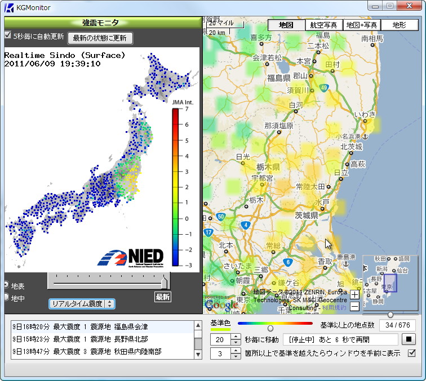Click the overview mini map rectangle
Screen dimensions: 426x381
(x=390, y=283)
